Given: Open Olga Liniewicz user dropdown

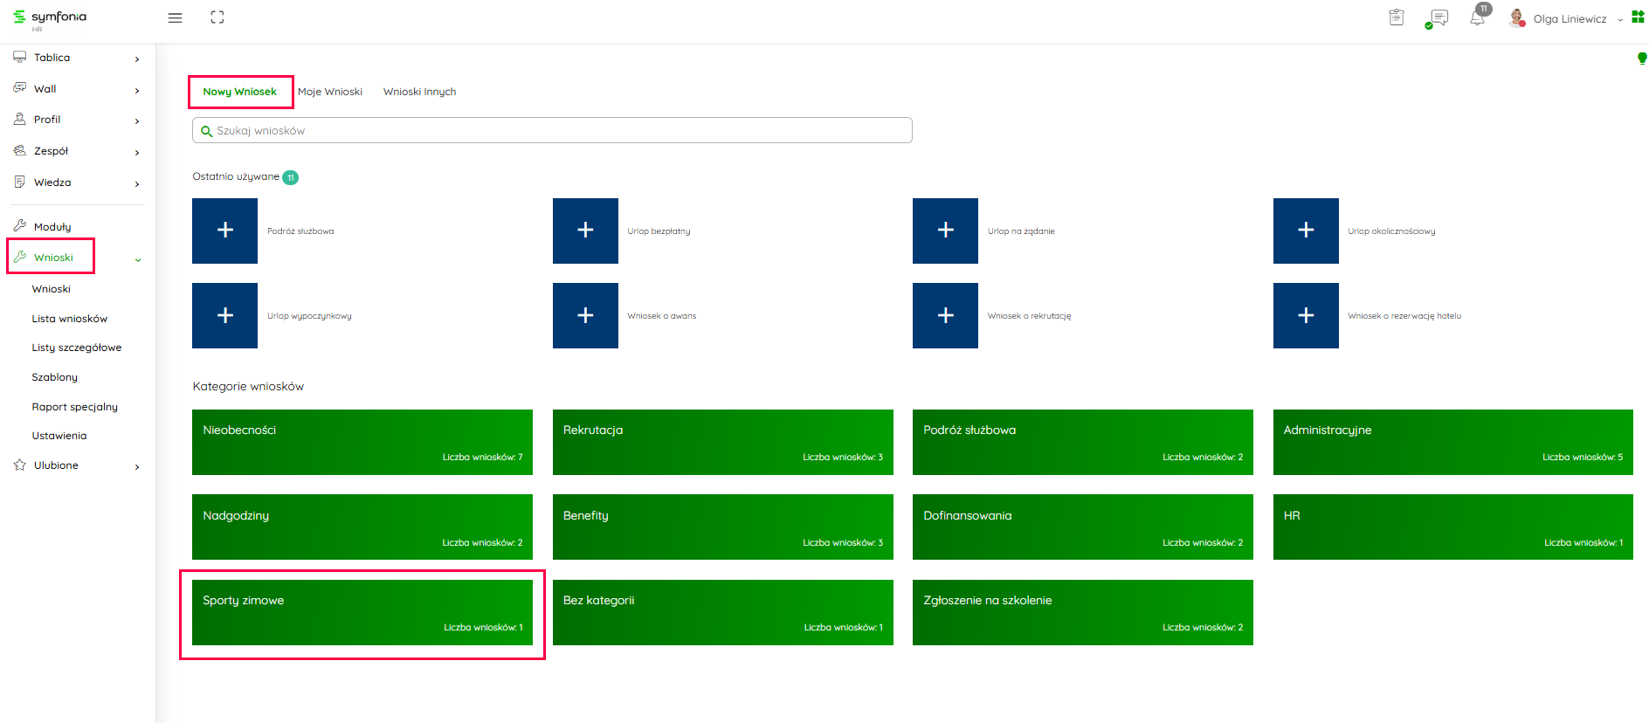Looking at the screenshot, I should click(x=1570, y=19).
